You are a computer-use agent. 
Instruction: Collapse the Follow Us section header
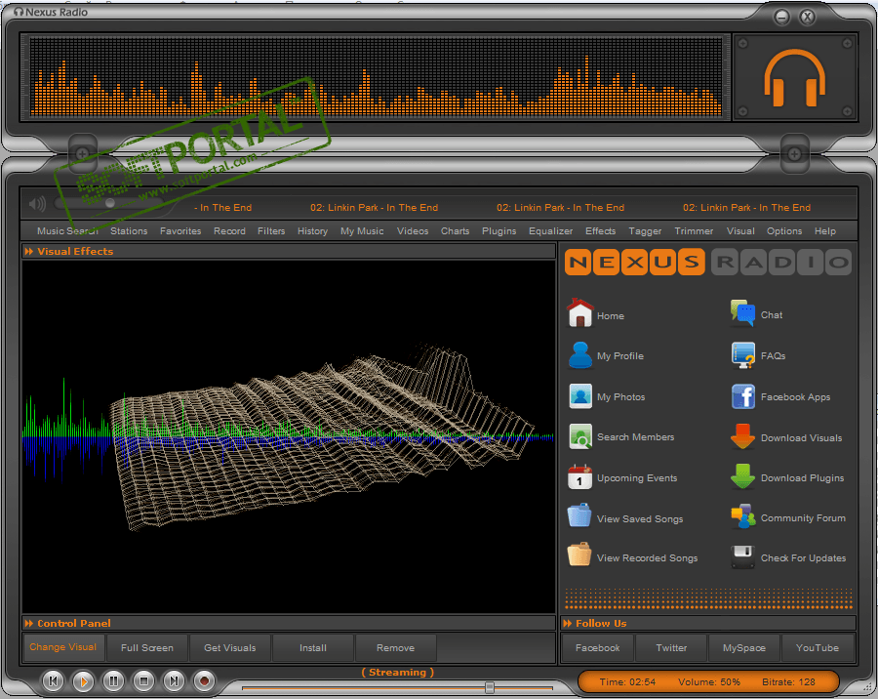pos(708,623)
